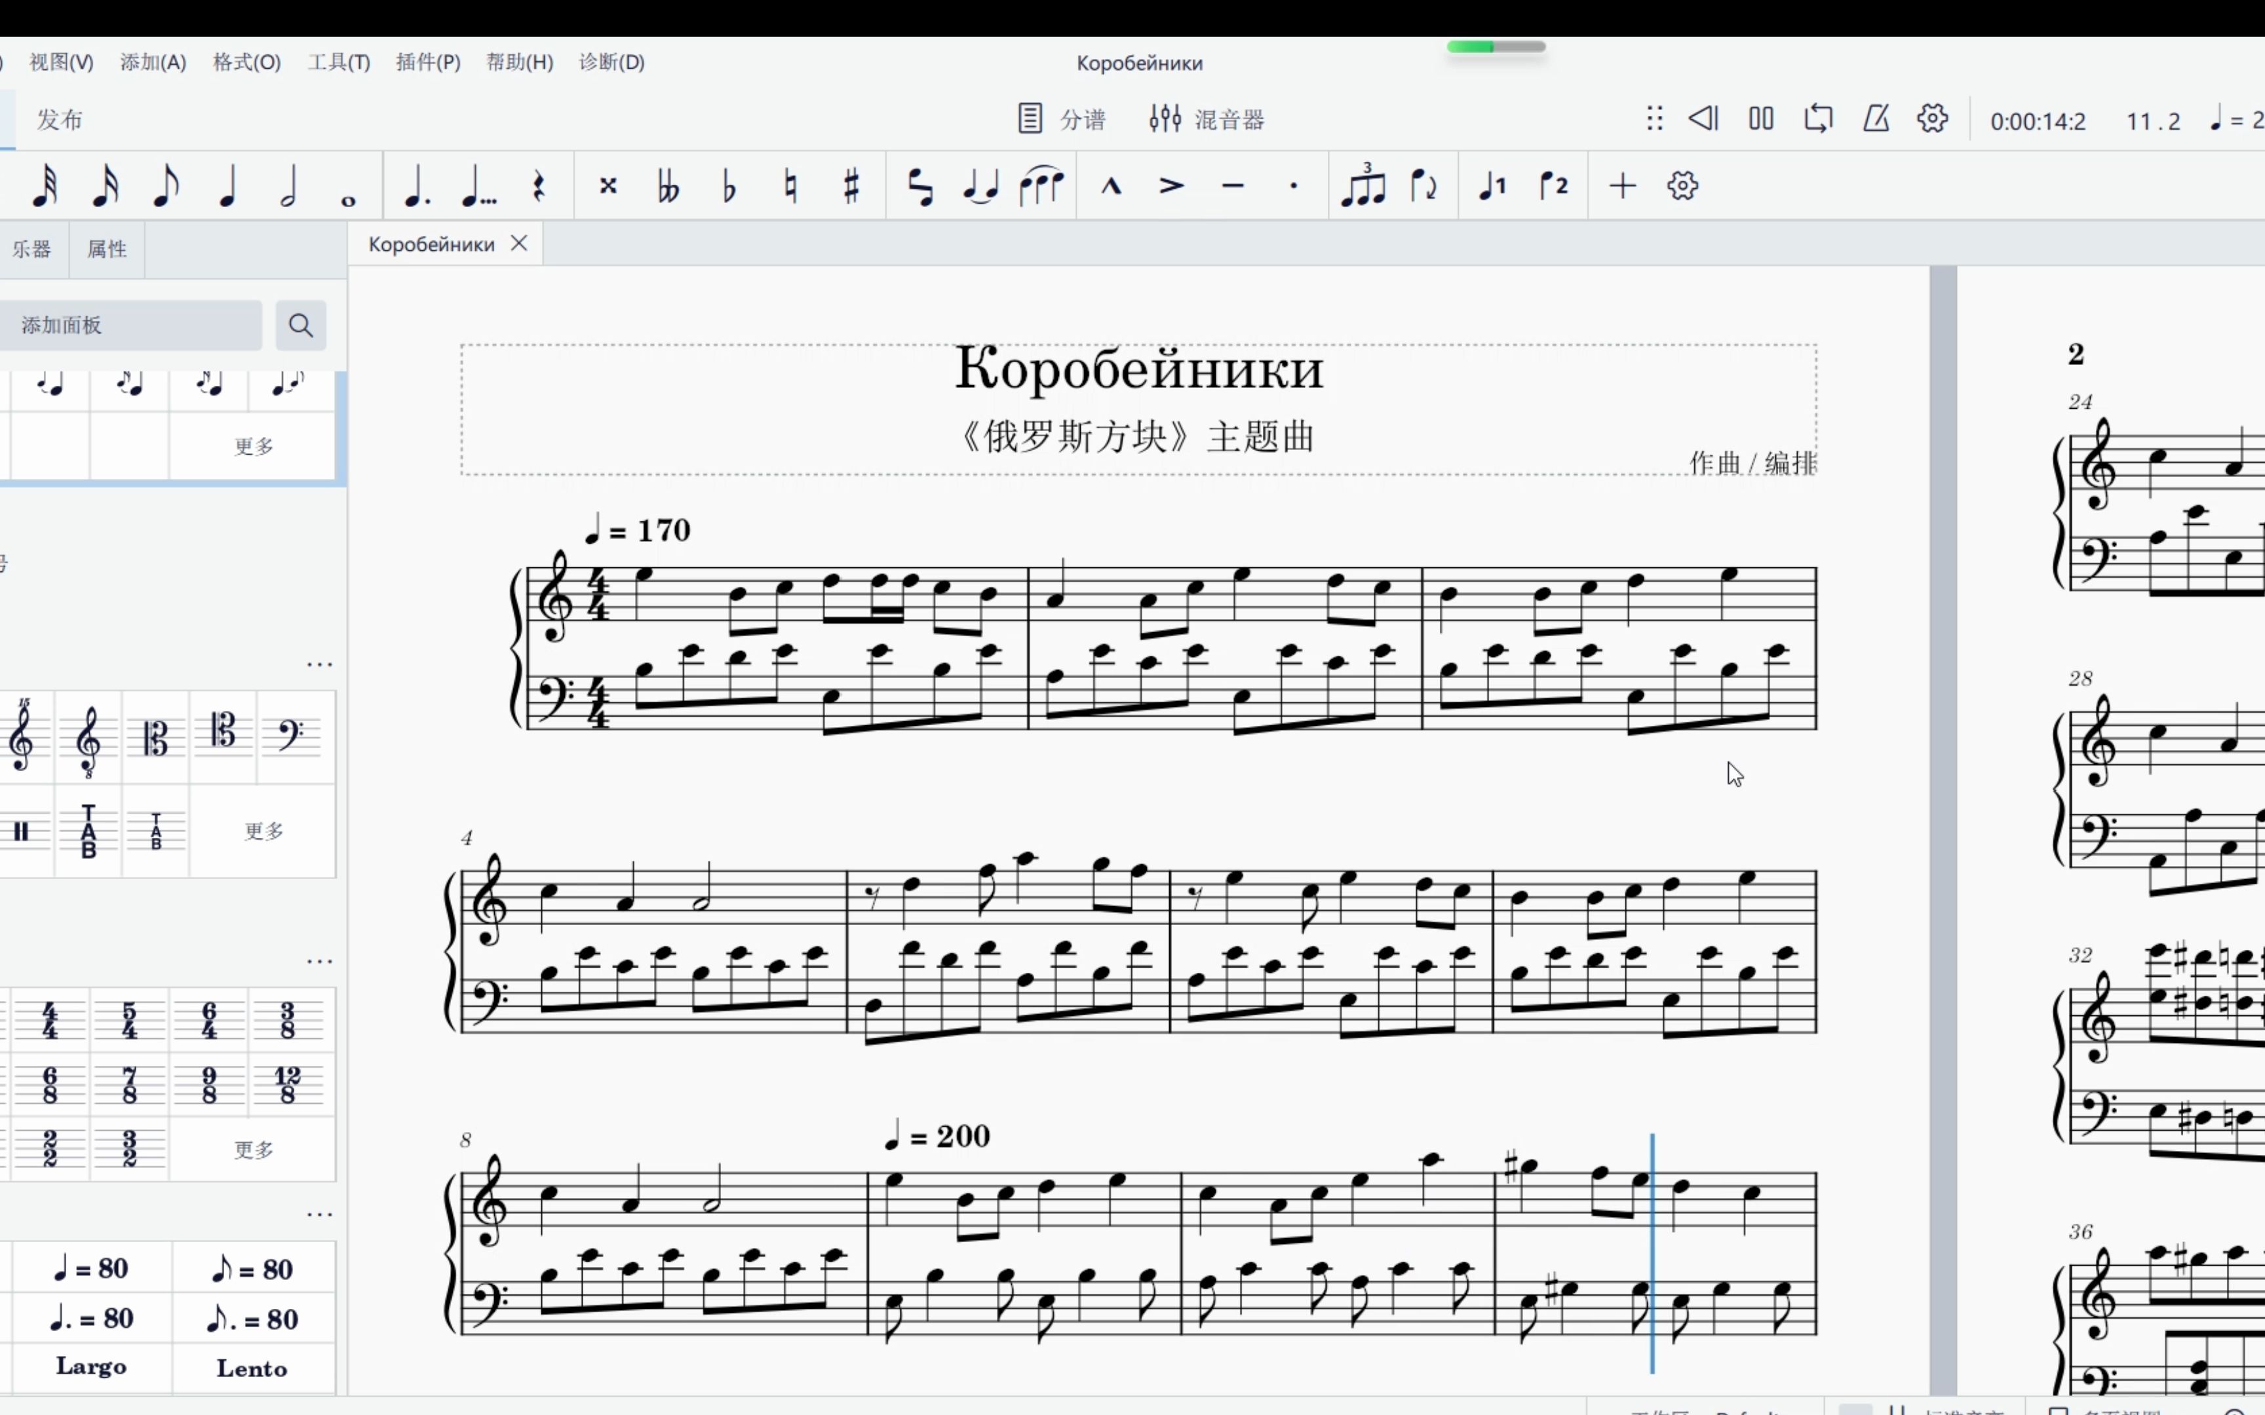Switch to the 属性 panel tab
The width and height of the screenshot is (2265, 1415).
[107, 249]
